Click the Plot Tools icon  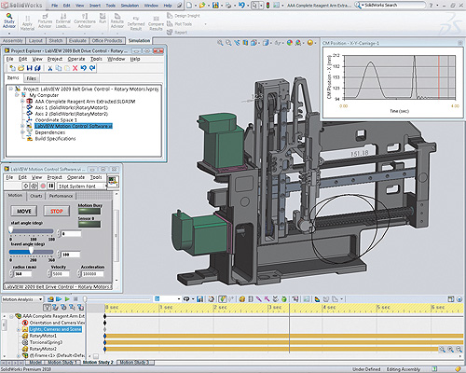(x=170, y=24)
